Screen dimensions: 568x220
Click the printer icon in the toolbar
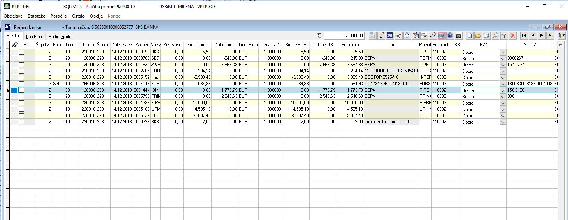[487, 35]
